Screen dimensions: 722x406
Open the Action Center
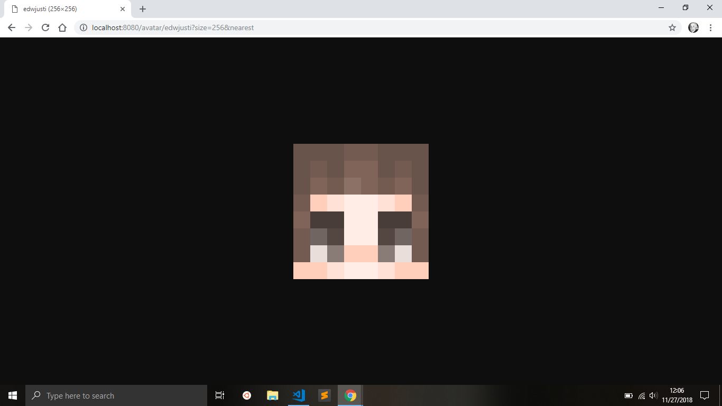click(x=705, y=395)
